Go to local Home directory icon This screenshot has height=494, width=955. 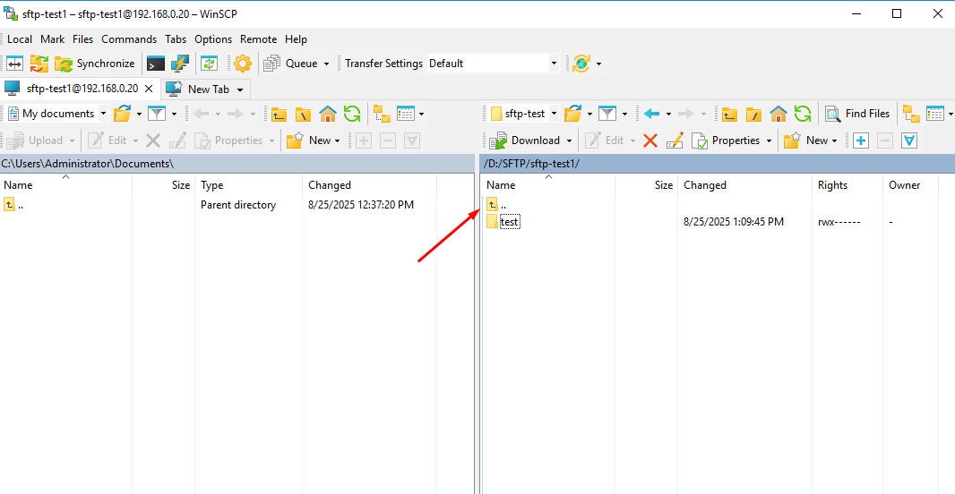point(328,113)
